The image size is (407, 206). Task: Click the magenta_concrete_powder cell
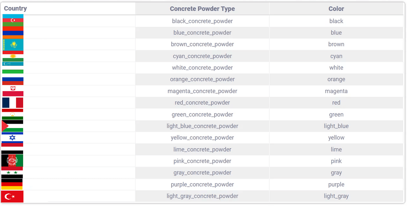(202, 91)
